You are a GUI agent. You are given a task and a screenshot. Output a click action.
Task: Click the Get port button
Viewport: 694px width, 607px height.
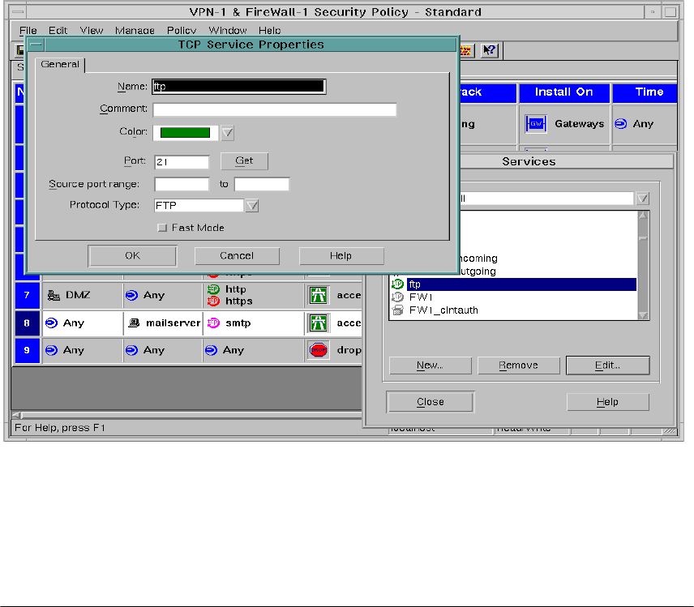click(244, 161)
